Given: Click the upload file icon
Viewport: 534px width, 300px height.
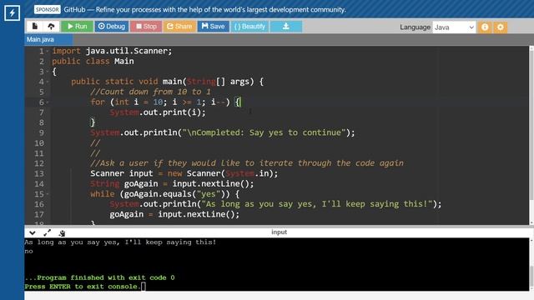Looking at the screenshot, I should (x=51, y=26).
